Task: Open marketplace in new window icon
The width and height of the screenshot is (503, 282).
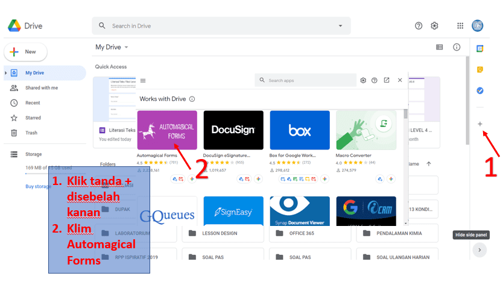Action: pos(387,80)
